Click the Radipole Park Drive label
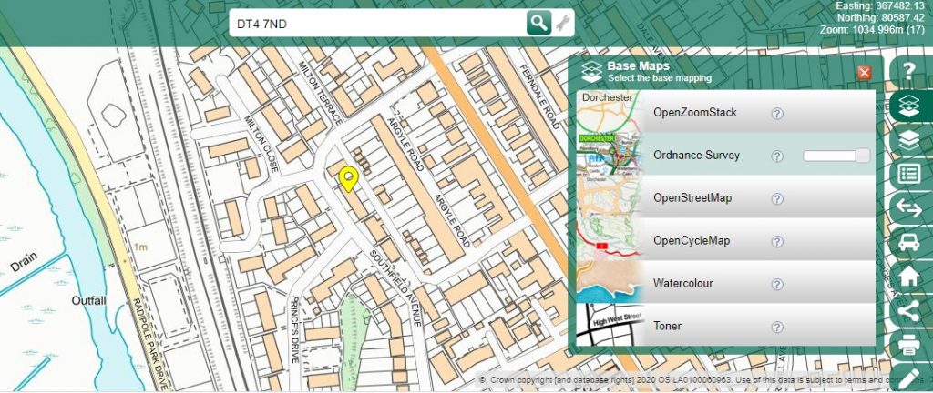This screenshot has height=393, width=933. click(151, 346)
